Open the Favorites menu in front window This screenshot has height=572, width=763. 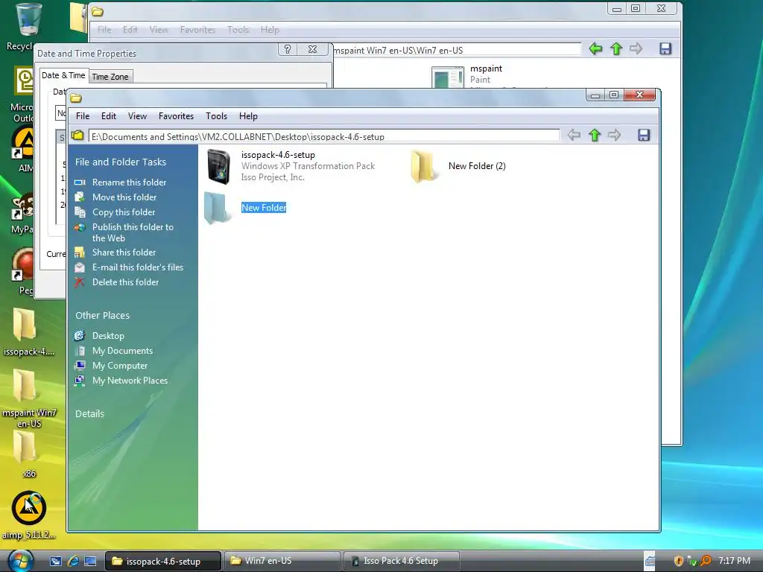point(176,116)
